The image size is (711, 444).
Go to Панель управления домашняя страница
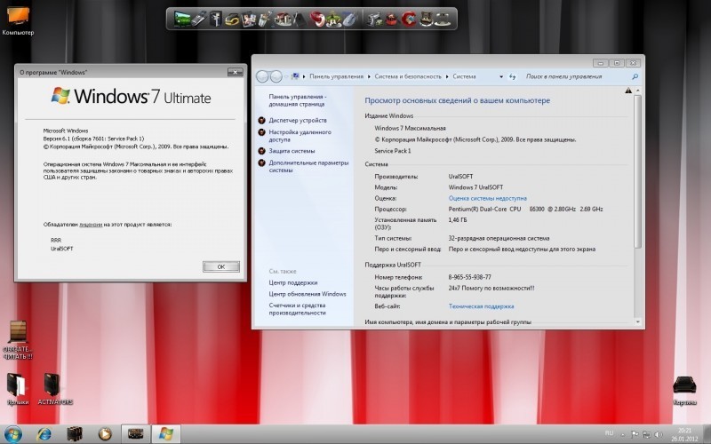[298, 100]
